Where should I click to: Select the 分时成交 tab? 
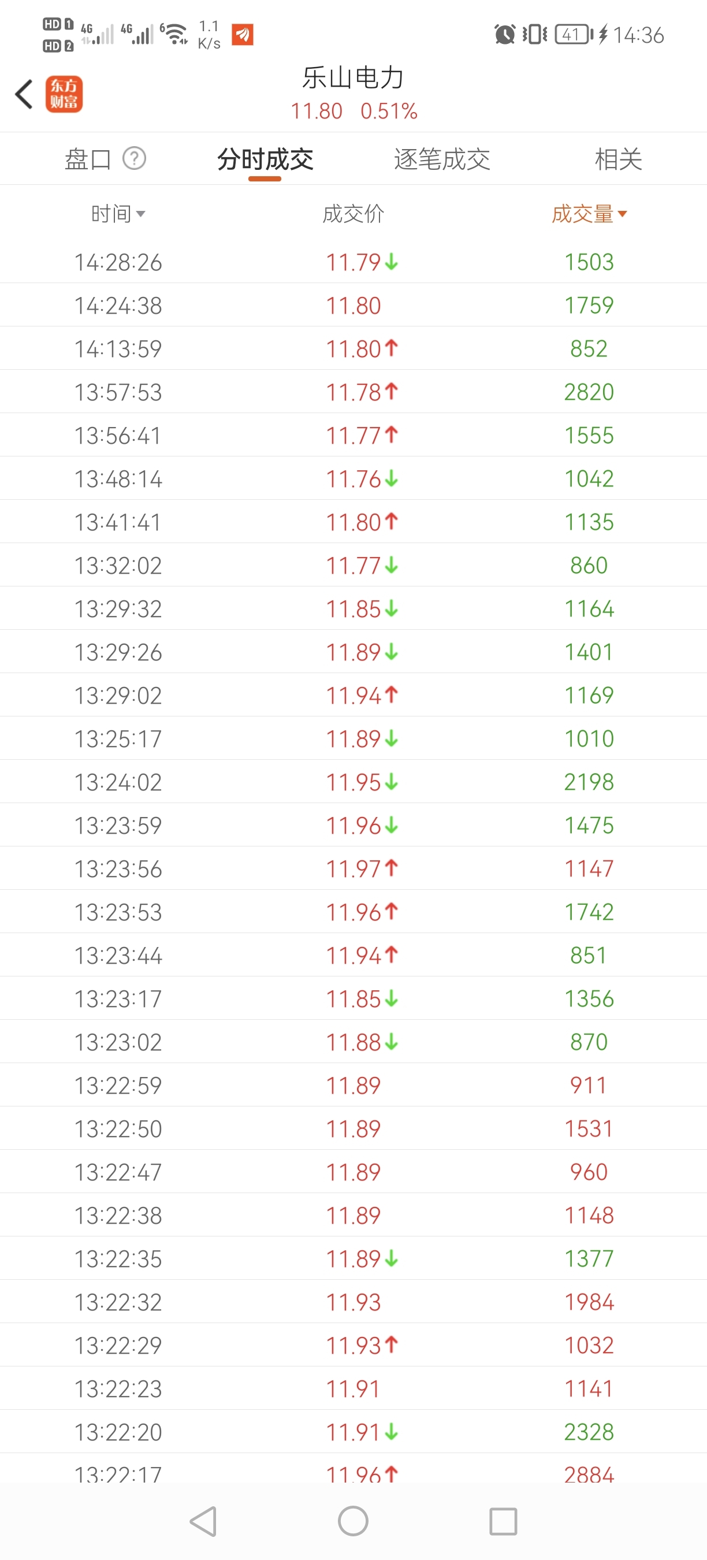265,159
